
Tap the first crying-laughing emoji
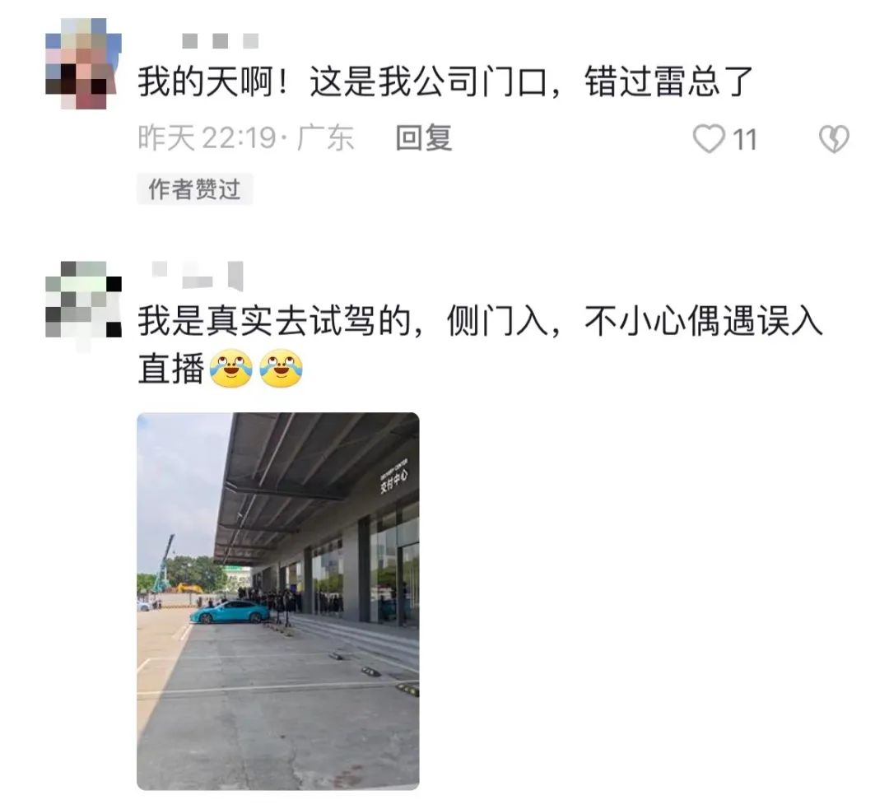click(x=231, y=369)
